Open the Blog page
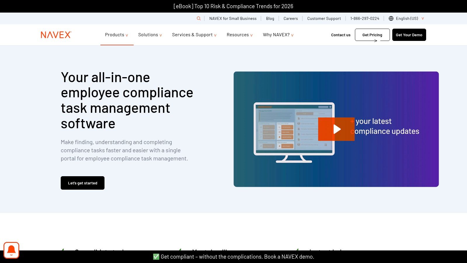This screenshot has height=263, width=467. (x=270, y=18)
